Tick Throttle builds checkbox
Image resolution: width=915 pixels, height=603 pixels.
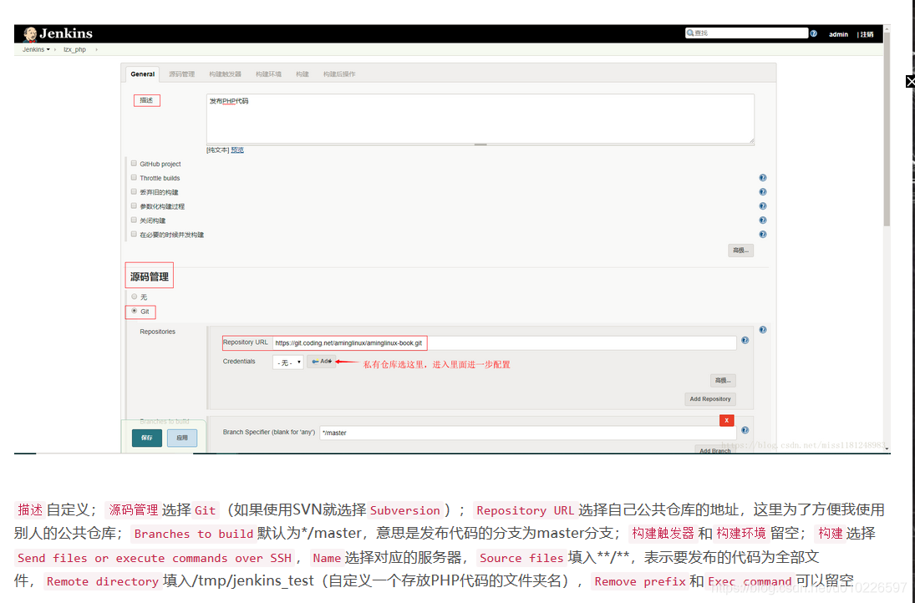[x=135, y=177]
